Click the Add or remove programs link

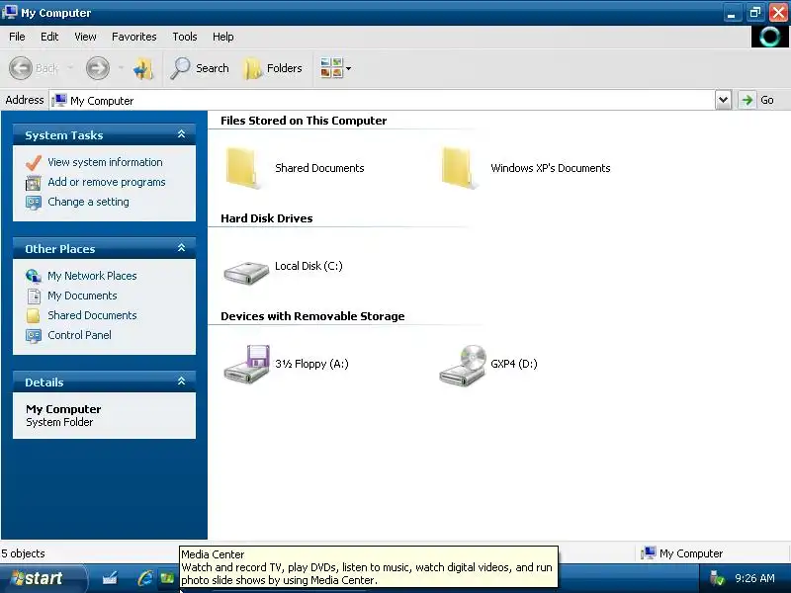click(107, 182)
